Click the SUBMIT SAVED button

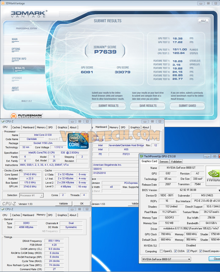187,106
